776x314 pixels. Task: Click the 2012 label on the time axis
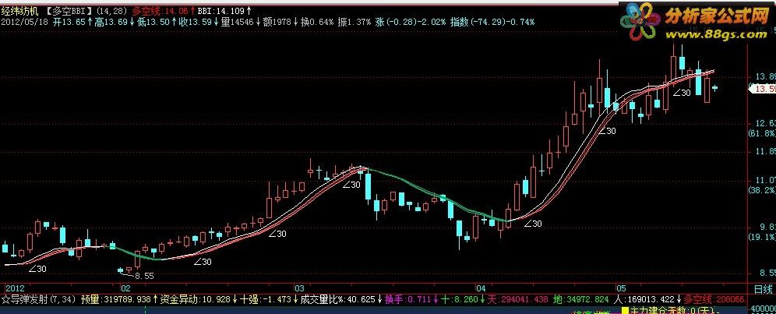tap(14, 288)
